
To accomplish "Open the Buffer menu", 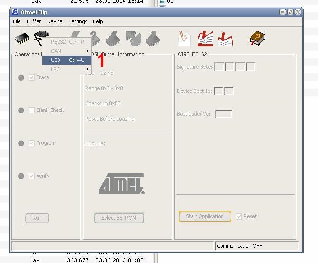I will tap(34, 21).
